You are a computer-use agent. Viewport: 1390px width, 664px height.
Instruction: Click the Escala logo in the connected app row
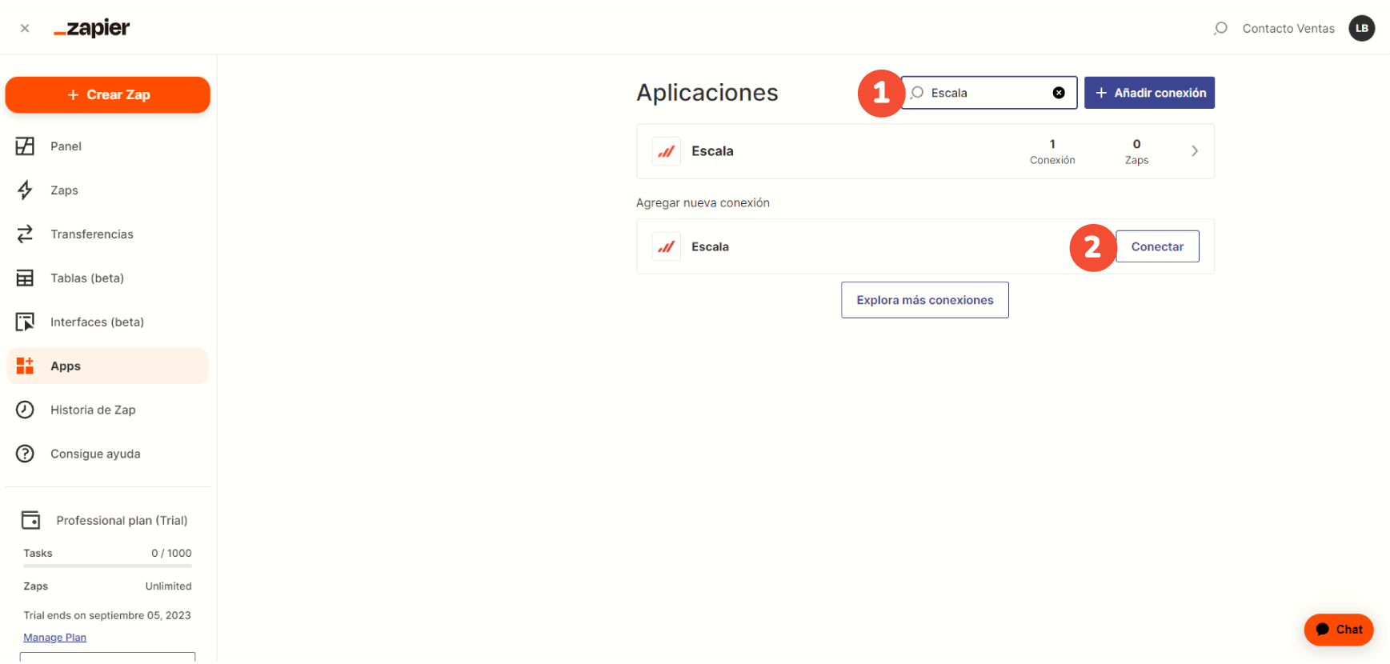coord(666,151)
